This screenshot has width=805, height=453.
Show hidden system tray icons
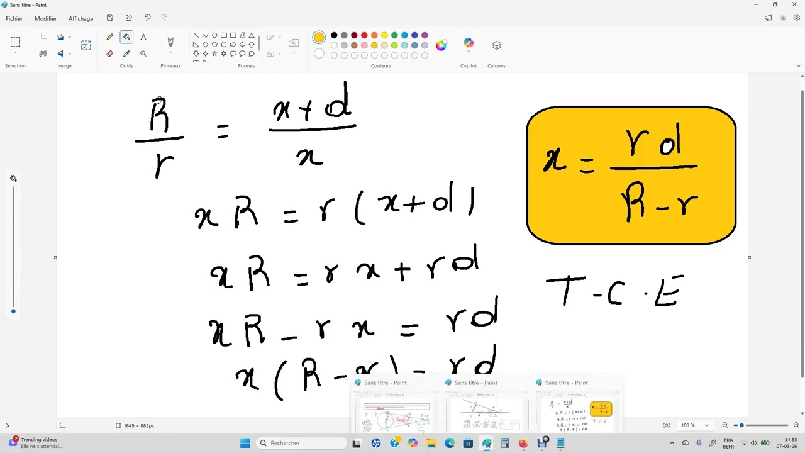click(x=672, y=443)
